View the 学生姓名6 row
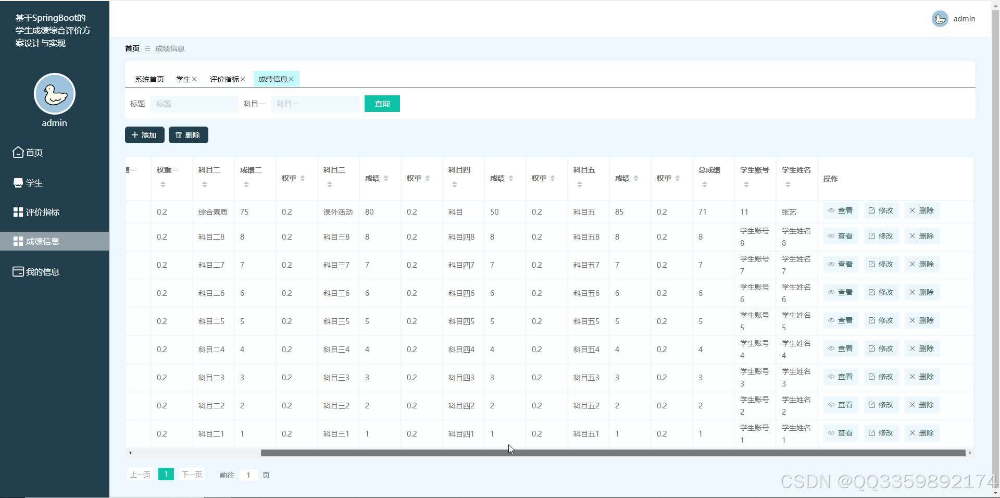The height and width of the screenshot is (498, 1000). coord(840,292)
